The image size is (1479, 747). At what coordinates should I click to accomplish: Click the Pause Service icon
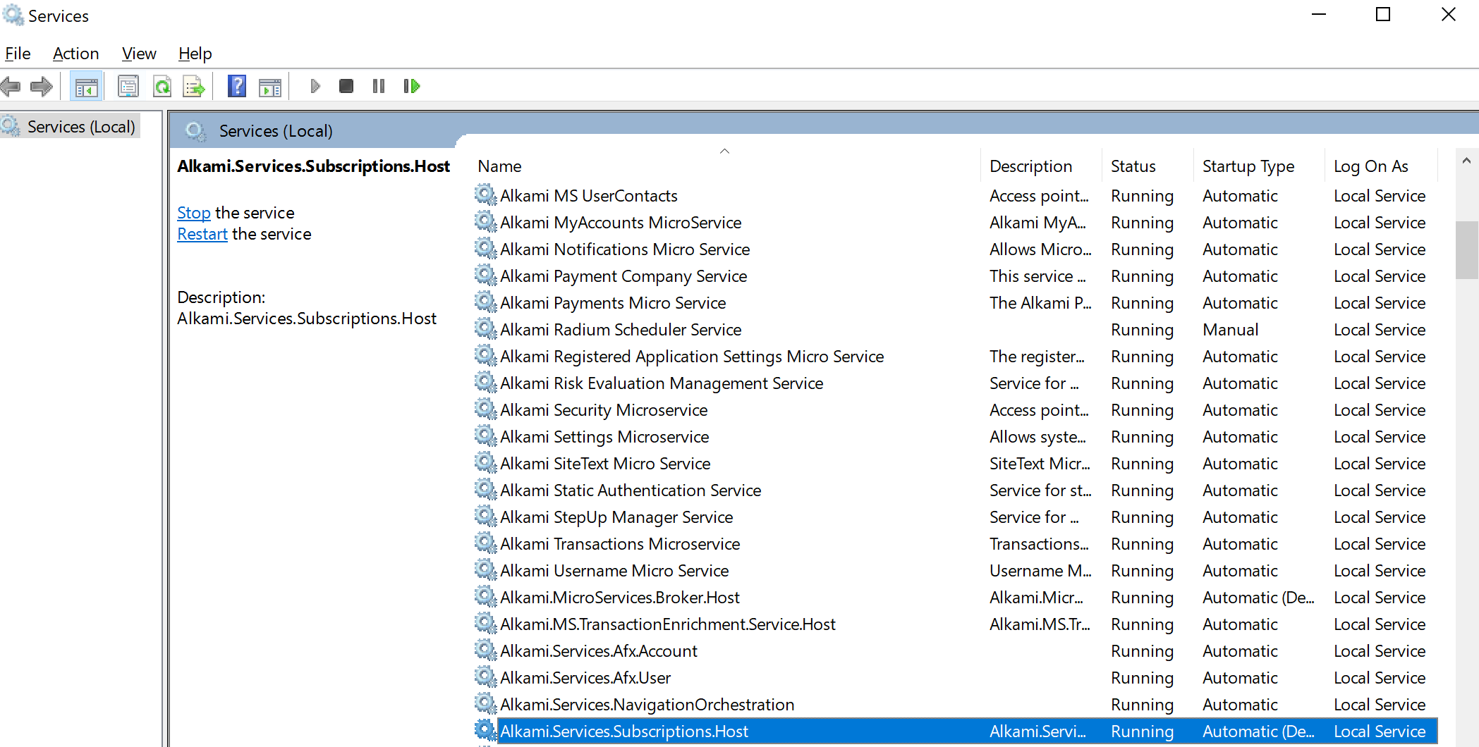click(x=379, y=86)
